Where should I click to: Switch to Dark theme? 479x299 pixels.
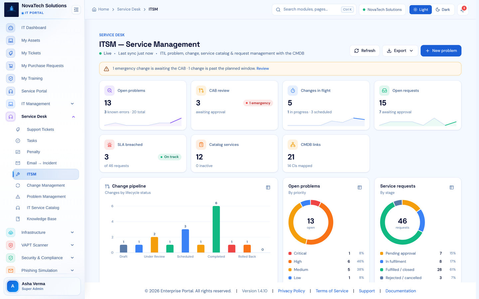[443, 10]
